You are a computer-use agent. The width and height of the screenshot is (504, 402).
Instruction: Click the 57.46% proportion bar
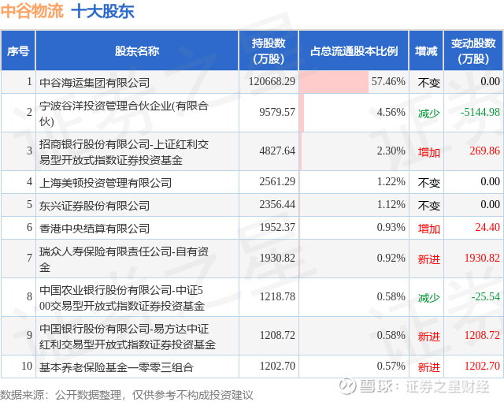pyautogui.click(x=334, y=82)
